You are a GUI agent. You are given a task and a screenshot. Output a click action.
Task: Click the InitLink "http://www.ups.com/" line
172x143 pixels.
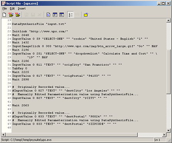point(40,31)
